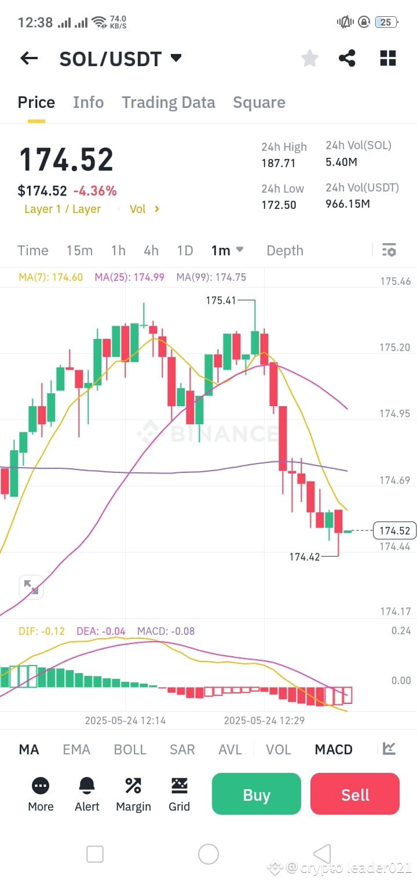The width and height of the screenshot is (417, 882).
Task: Open the share icon
Action: click(347, 58)
